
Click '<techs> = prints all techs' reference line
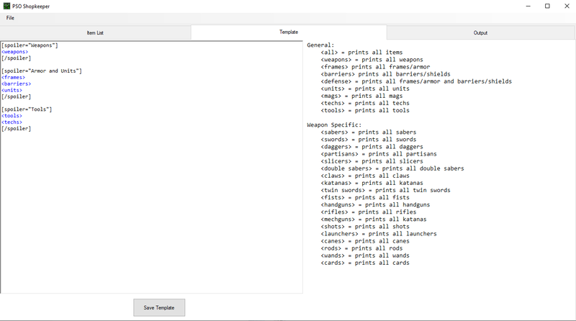click(365, 103)
